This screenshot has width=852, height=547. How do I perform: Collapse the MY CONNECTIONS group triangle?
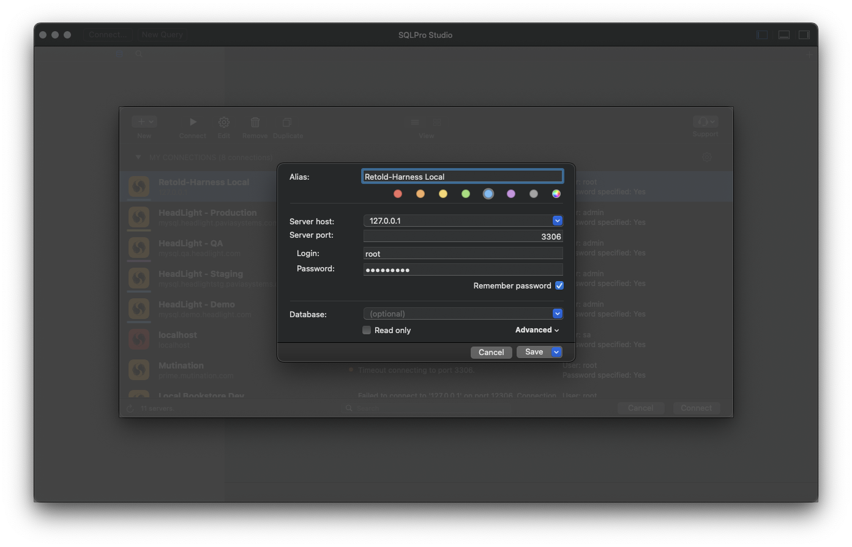click(138, 157)
